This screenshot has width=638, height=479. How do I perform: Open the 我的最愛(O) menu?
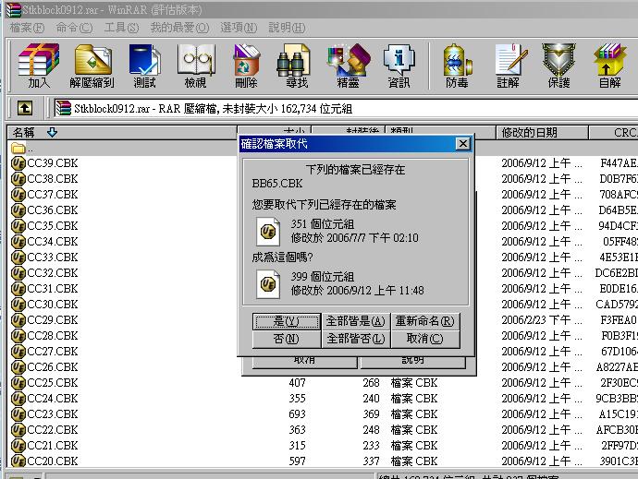click(x=179, y=28)
